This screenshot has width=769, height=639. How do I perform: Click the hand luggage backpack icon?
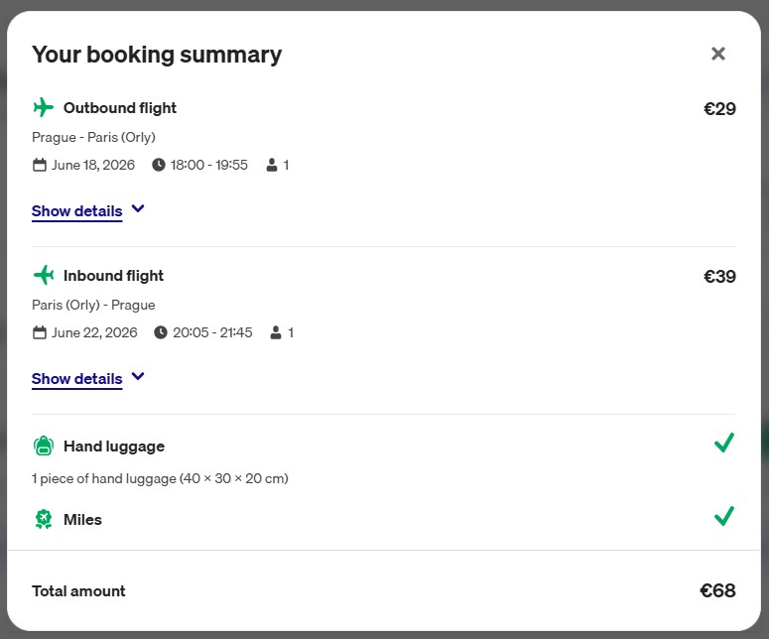[x=43, y=447]
